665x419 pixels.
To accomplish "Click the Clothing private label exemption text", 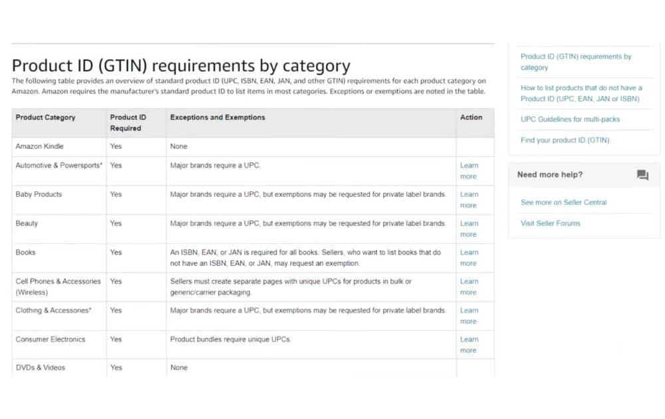I will (x=308, y=311).
